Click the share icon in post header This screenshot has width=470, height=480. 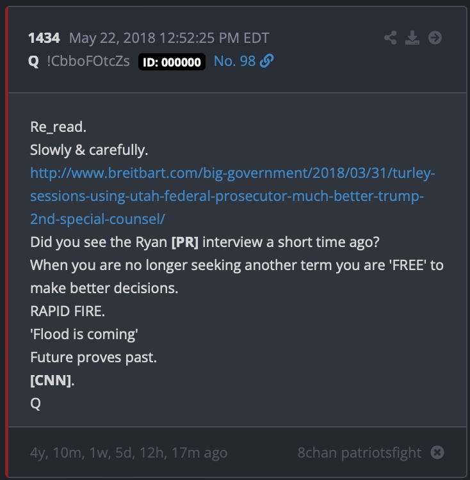(x=391, y=38)
